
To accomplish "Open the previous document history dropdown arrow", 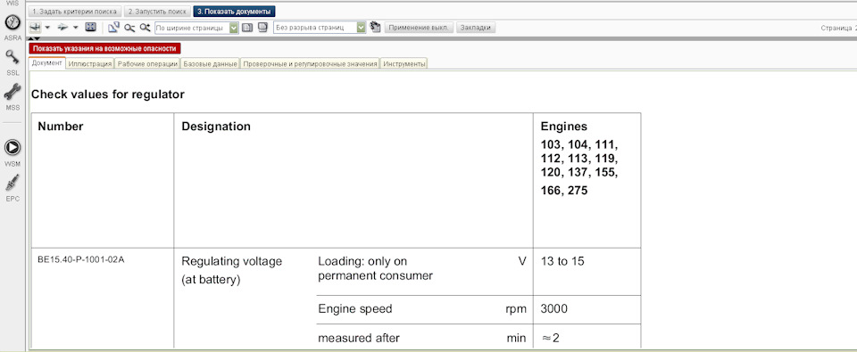I will 47,28.
